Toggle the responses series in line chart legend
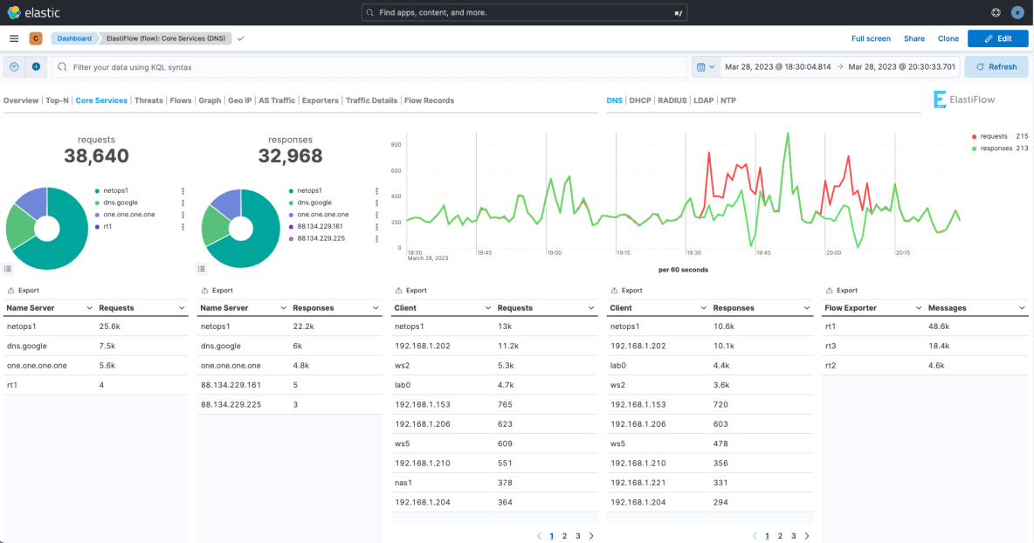The image size is (1034, 543). click(996, 148)
